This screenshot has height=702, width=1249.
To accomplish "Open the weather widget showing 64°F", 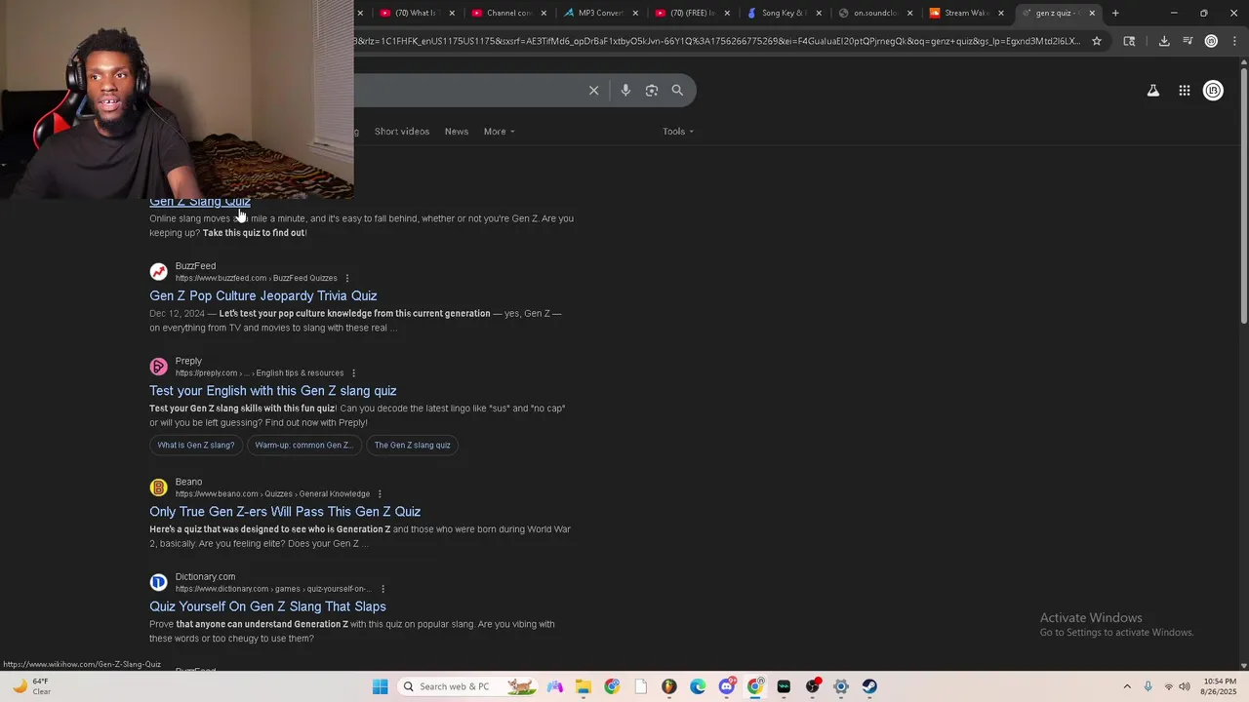I will (31, 686).
